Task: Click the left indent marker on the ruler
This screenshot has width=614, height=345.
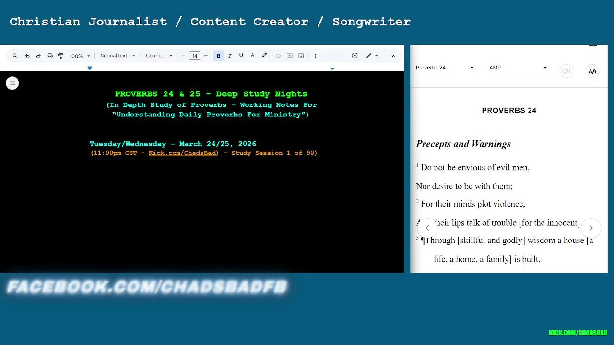Action: 89,69
